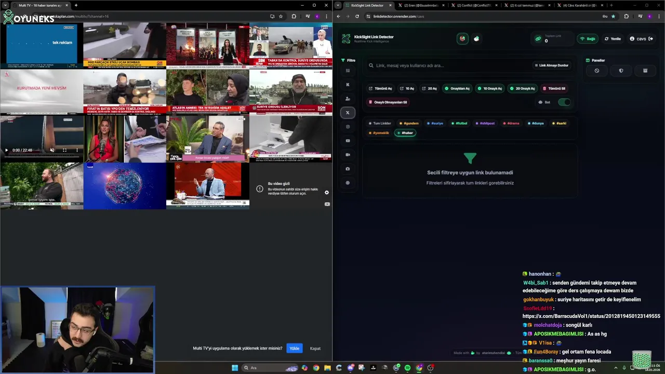The image size is (665, 374).
Task: Toggle the Bot switch
Action: pos(564,102)
